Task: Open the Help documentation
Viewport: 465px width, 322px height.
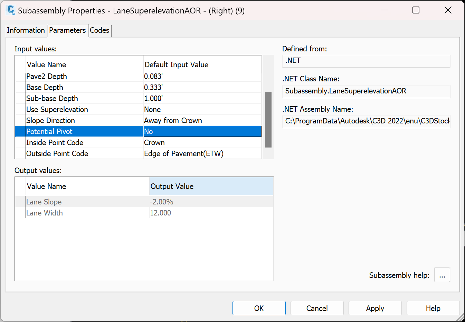Action: (433, 308)
